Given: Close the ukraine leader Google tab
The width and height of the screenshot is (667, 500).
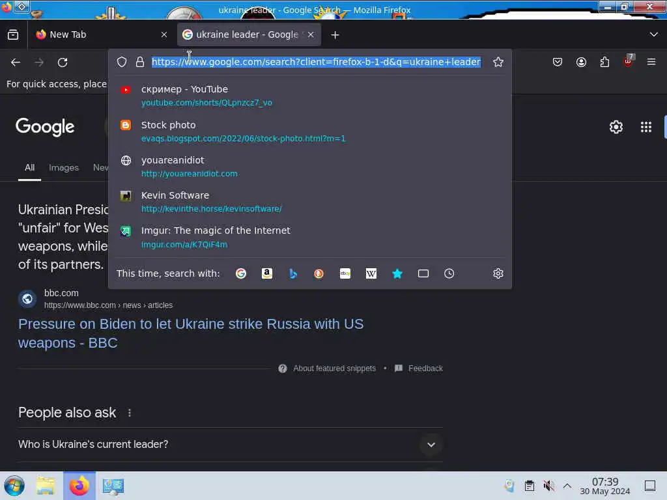Looking at the screenshot, I should point(311,35).
